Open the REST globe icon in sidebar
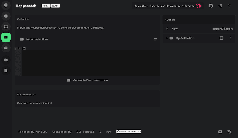 tap(6, 16)
